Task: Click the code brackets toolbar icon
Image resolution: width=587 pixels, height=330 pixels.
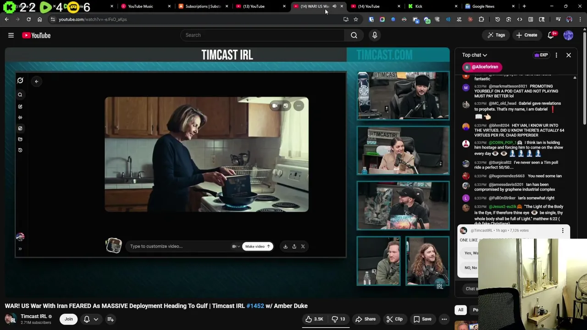Action: [x=520, y=19]
